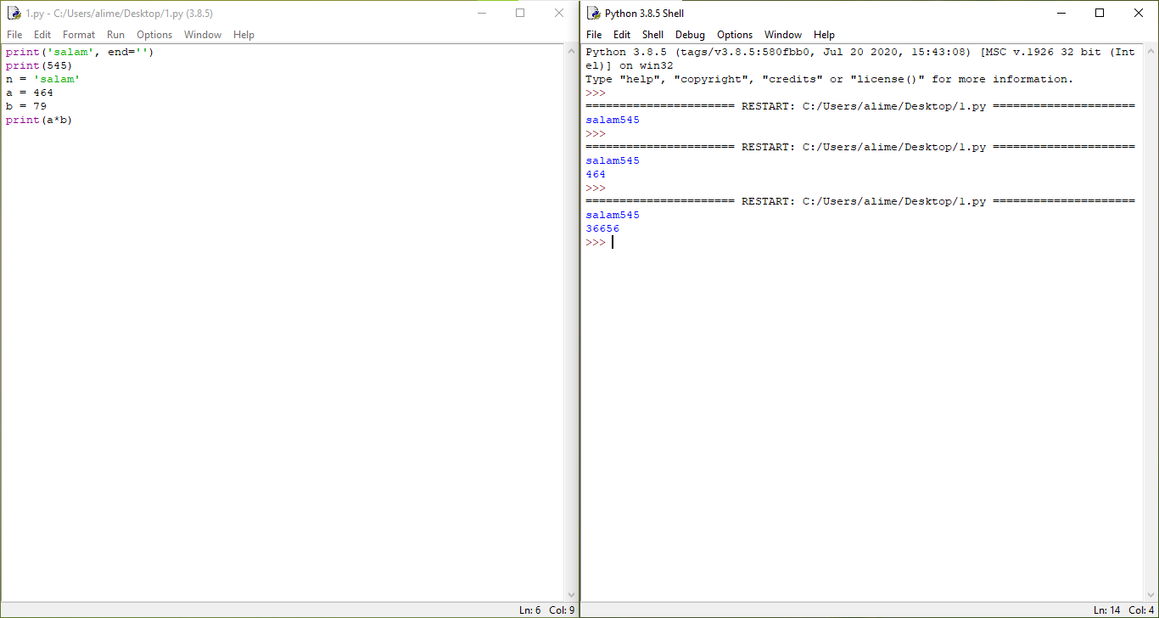Click shell output 464
The width and height of the screenshot is (1159, 618).
[x=596, y=174]
